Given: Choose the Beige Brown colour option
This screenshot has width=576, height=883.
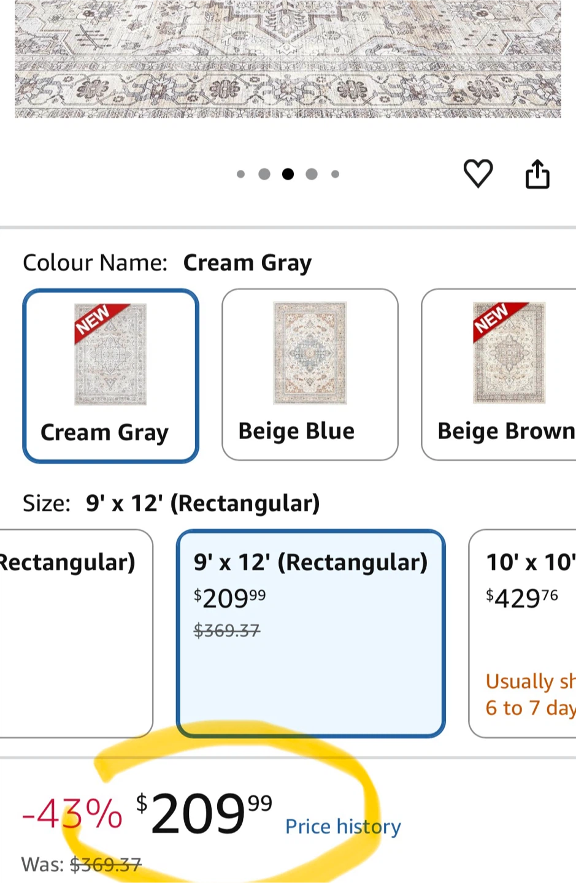Looking at the screenshot, I should tap(499, 375).
